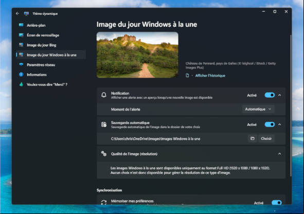Click the document icon beside Afficher l'historique
The width and height of the screenshot is (304, 214).
[x=187, y=76]
